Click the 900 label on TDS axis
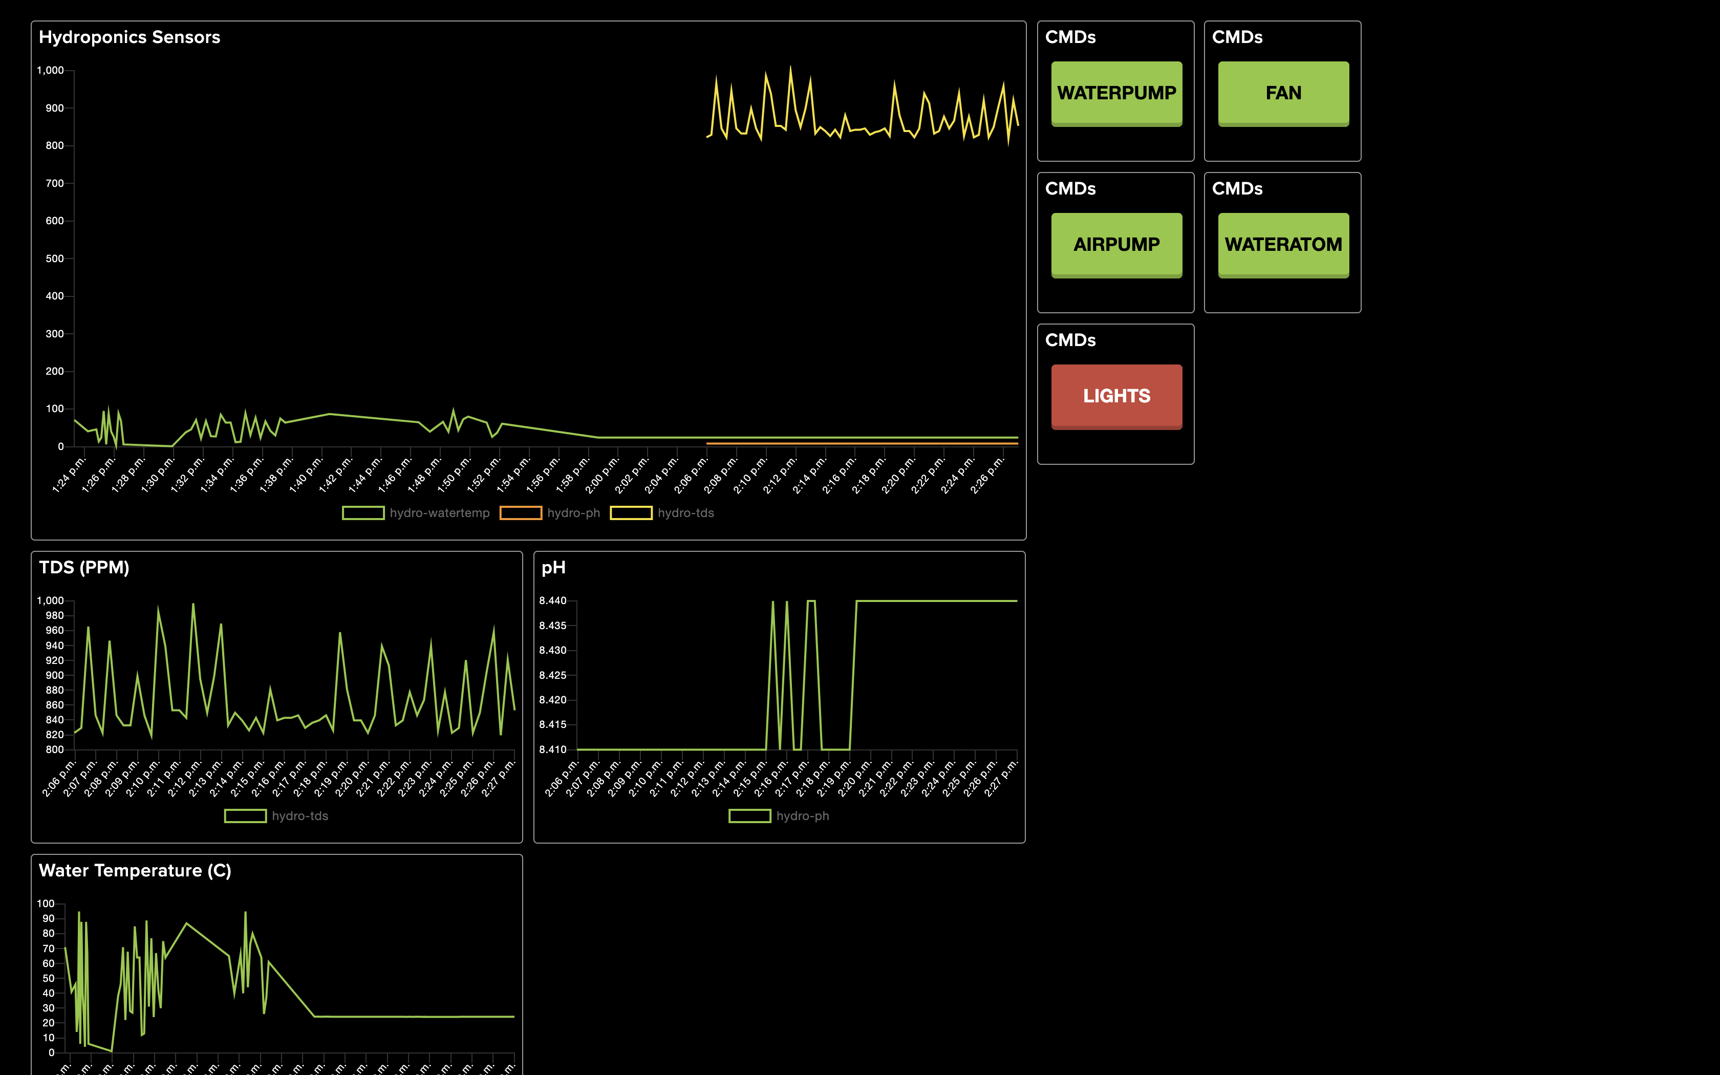The height and width of the screenshot is (1075, 1720). tap(55, 675)
